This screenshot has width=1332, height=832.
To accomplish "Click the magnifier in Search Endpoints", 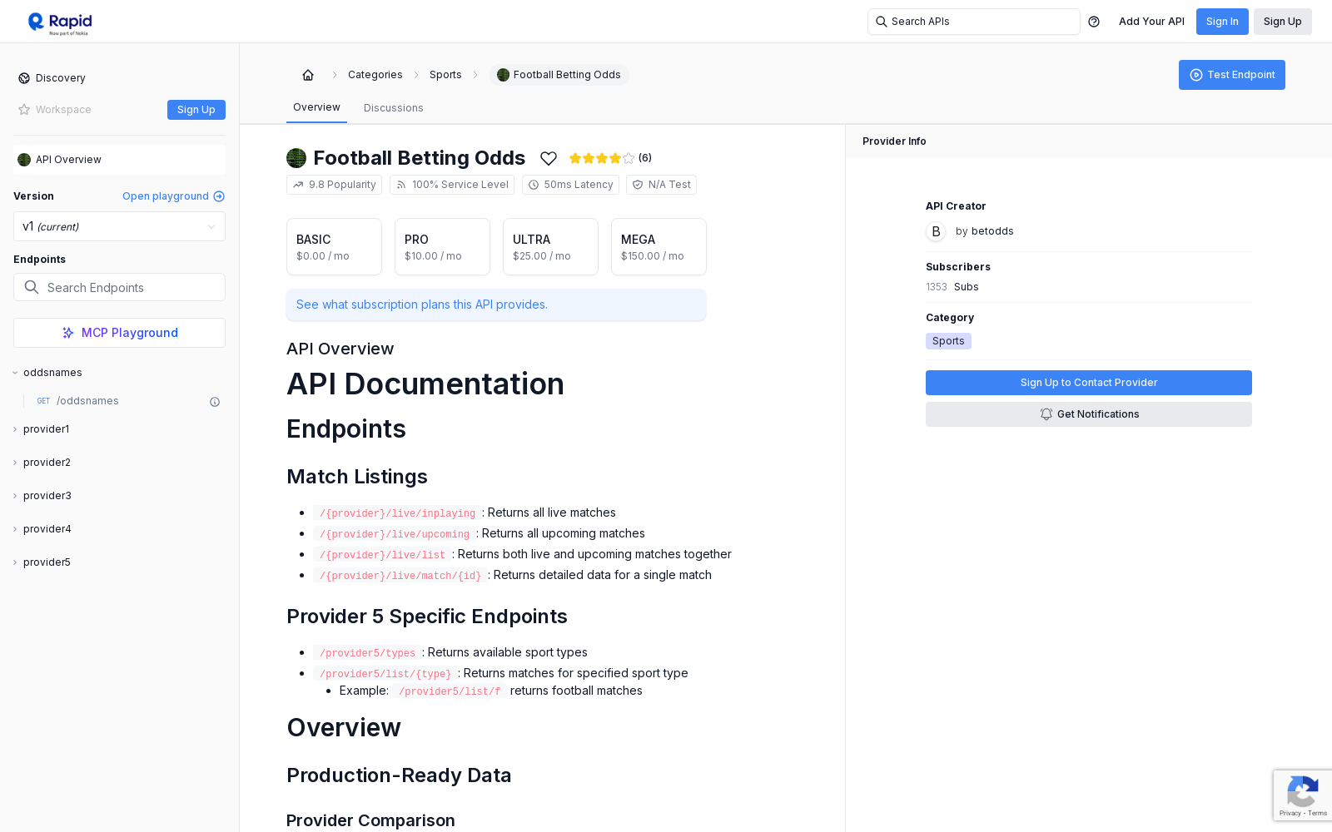I will pyautogui.click(x=32, y=287).
